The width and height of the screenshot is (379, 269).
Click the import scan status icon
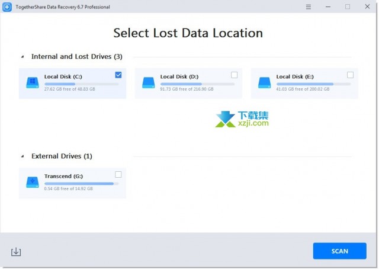click(16, 252)
